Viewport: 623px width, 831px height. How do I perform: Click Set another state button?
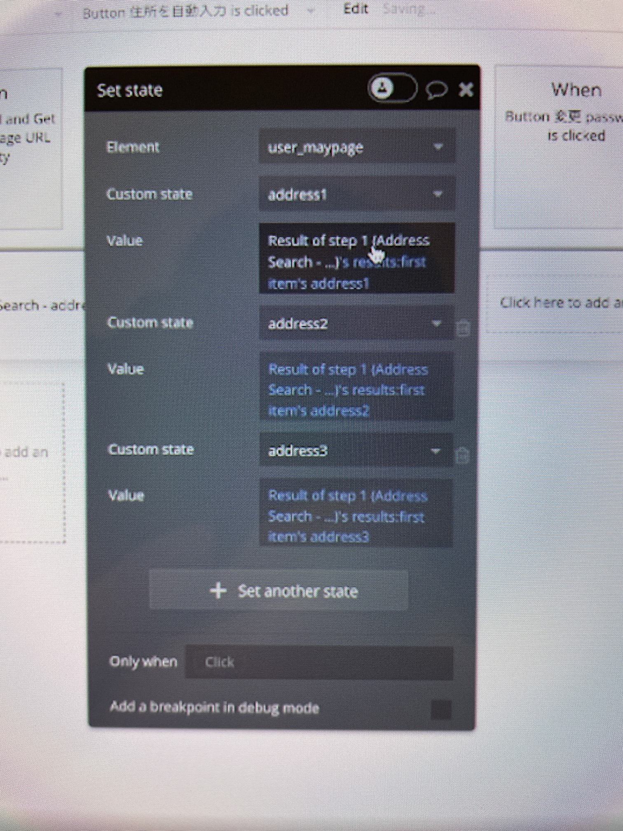[x=279, y=590]
